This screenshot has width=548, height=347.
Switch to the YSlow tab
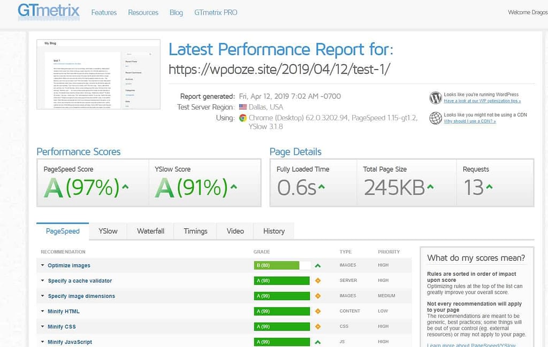[x=108, y=231]
